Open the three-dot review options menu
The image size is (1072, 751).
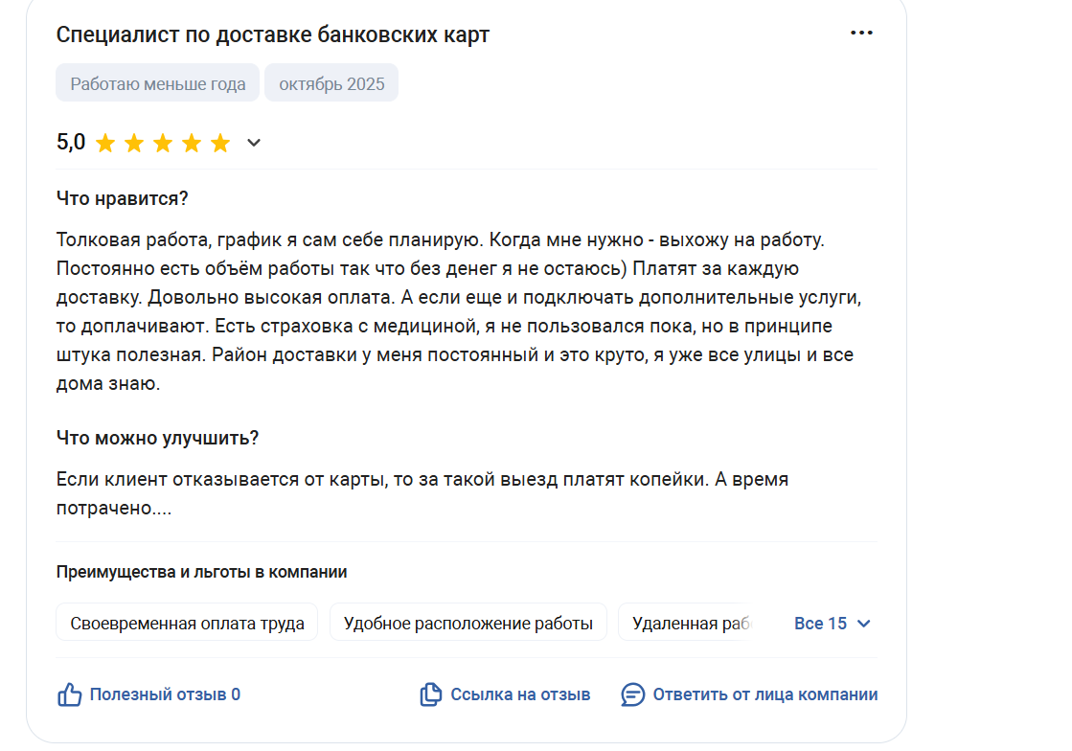point(861,34)
